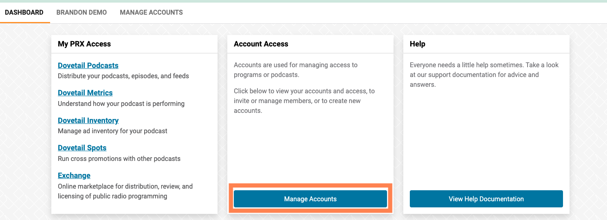Open the Dovetail Podcasts link
The height and width of the screenshot is (220, 607).
coord(88,65)
